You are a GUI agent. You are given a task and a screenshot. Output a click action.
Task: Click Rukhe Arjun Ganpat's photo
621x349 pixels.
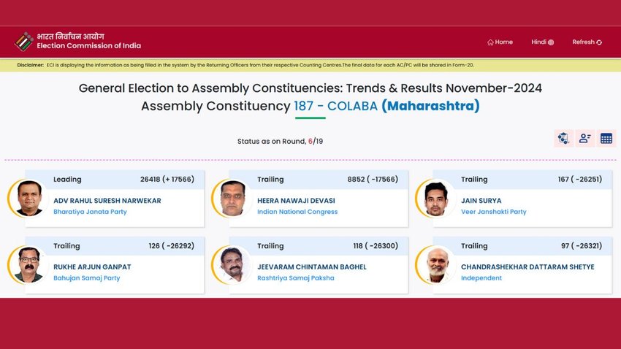point(29,265)
